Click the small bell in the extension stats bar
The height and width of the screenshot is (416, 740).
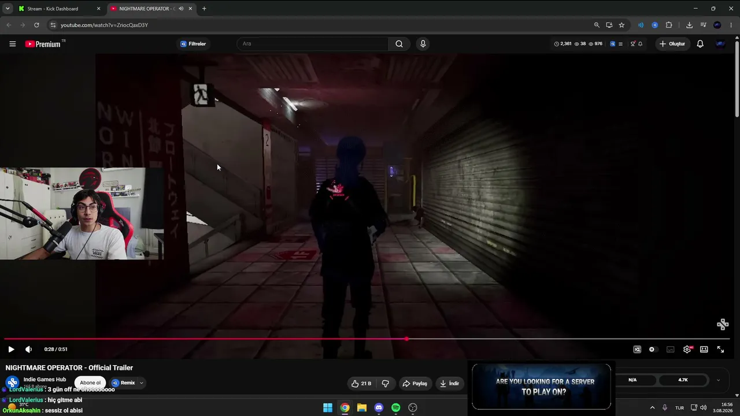pyautogui.click(x=640, y=44)
